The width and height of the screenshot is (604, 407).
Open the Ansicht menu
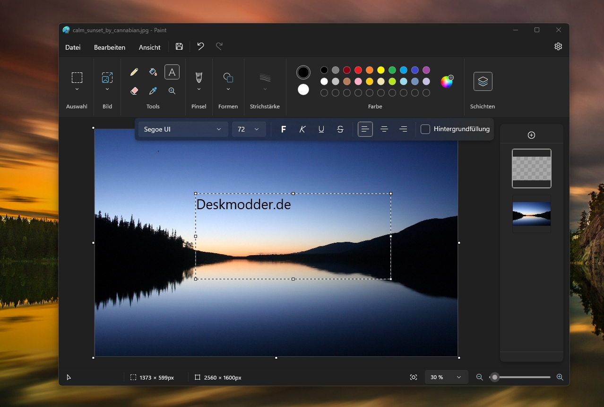click(x=150, y=47)
